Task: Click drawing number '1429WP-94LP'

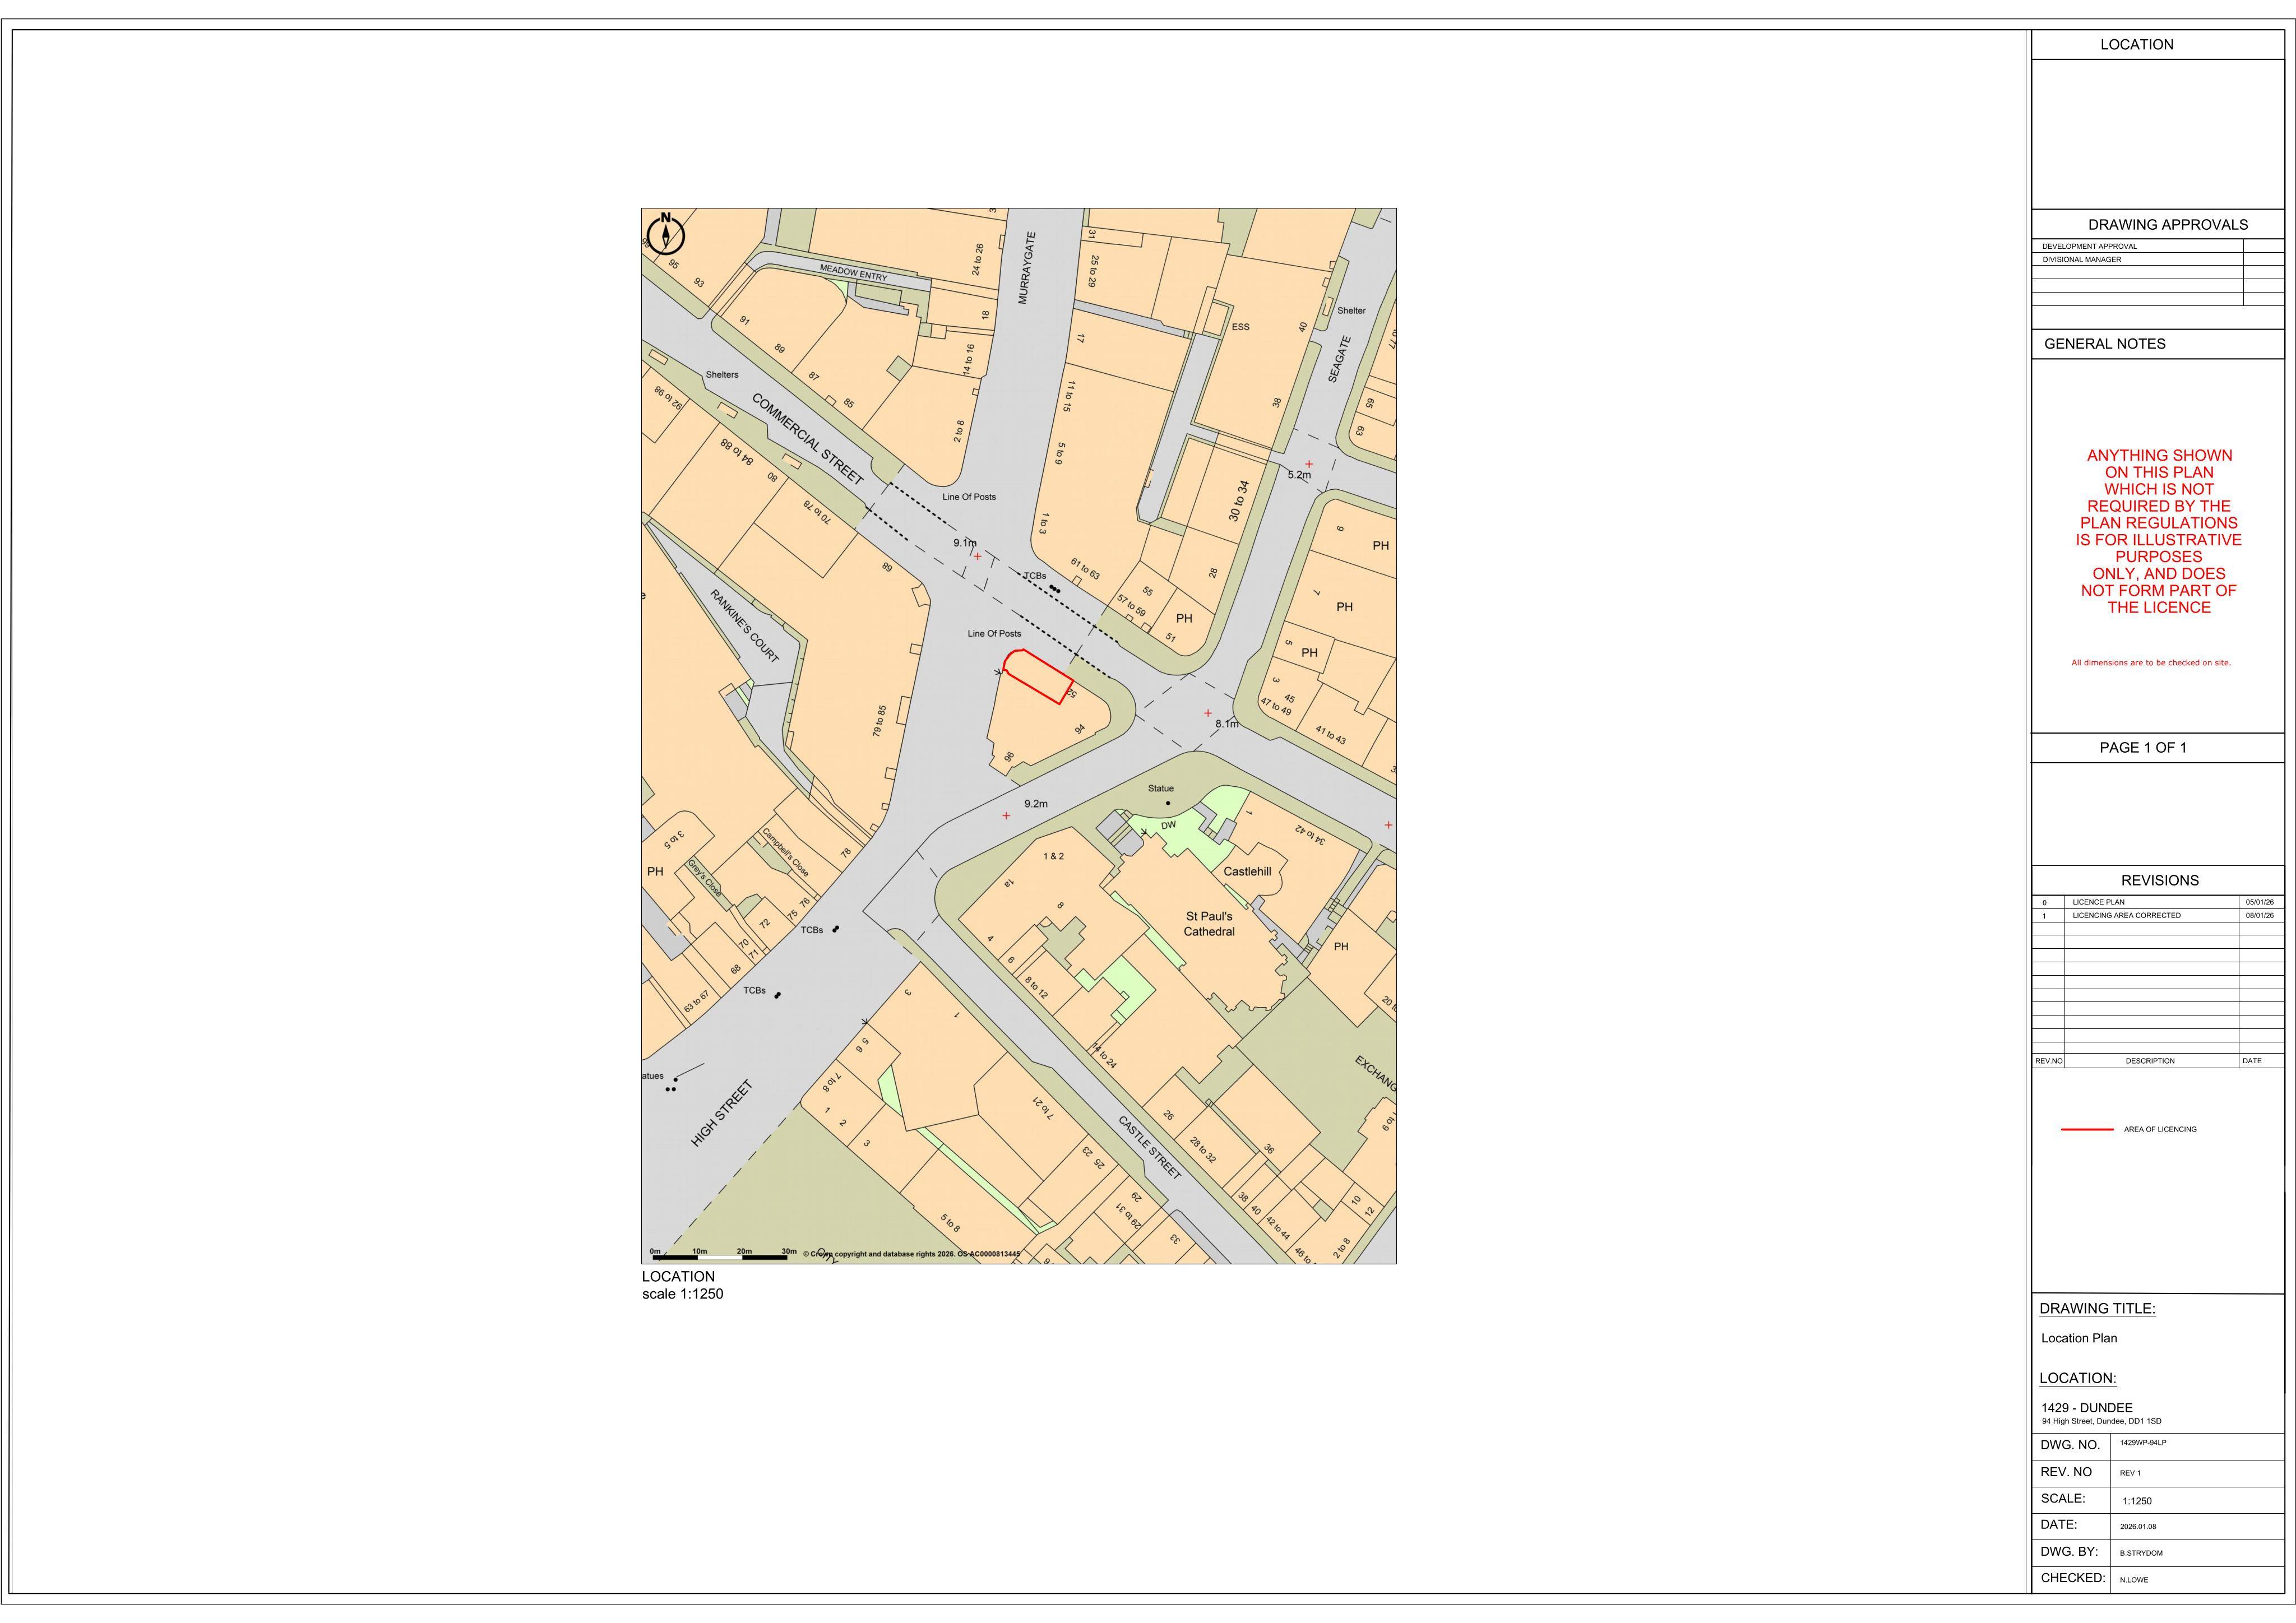Action: 2143,1443
